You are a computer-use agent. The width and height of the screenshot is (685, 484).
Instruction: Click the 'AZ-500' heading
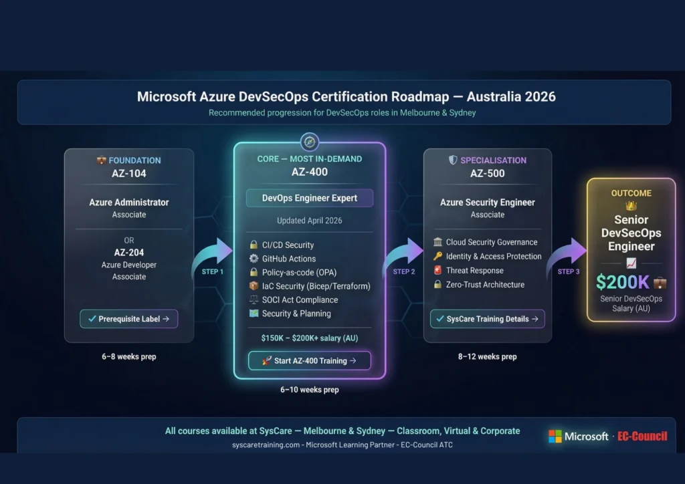point(487,173)
